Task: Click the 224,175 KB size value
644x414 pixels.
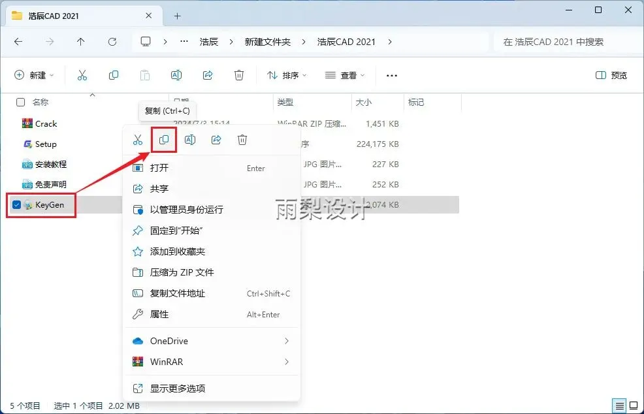Action: pos(378,144)
